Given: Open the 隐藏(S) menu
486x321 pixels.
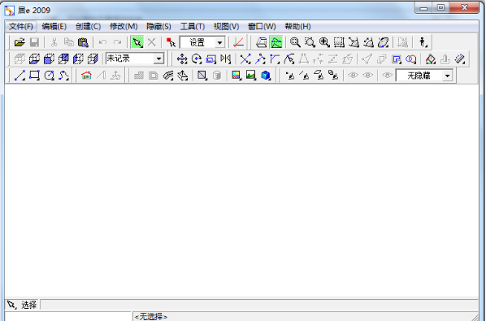Looking at the screenshot, I should 158,26.
